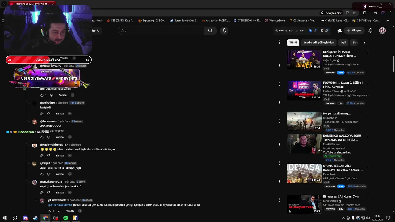Open the Mind Vorteks channel name
The image size is (395, 222).
331,201
